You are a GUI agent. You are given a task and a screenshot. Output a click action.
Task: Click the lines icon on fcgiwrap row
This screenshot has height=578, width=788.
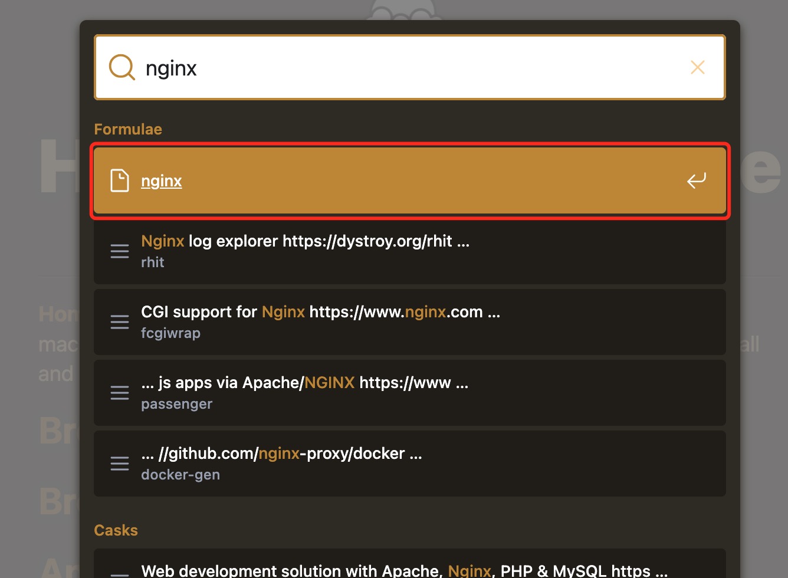click(120, 322)
